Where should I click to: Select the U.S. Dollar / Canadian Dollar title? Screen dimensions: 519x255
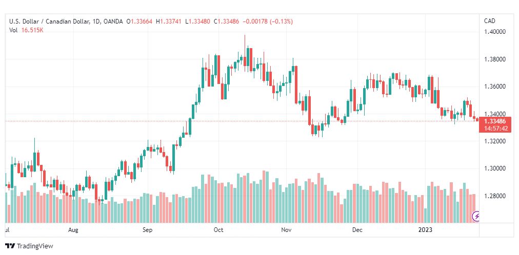coord(49,22)
